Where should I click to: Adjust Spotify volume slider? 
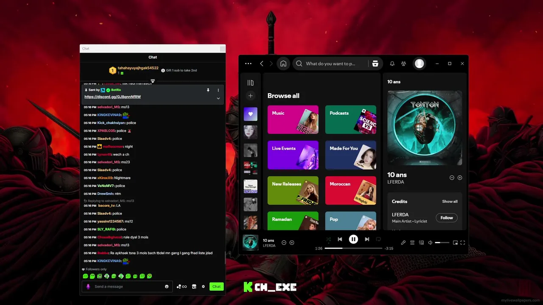tap(442, 243)
